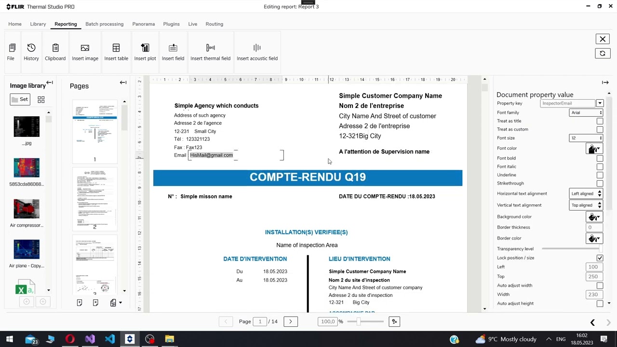Switch to Live tab

[x=193, y=24]
